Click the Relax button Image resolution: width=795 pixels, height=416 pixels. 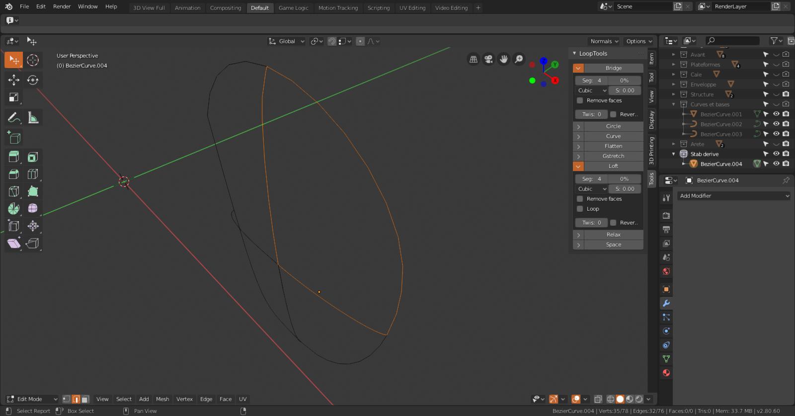click(x=614, y=235)
